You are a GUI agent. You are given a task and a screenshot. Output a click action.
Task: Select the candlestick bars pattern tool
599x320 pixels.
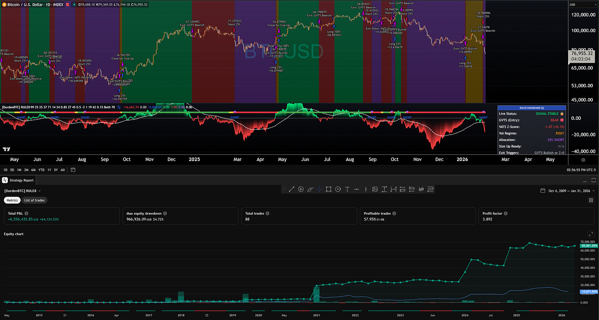pos(421,189)
